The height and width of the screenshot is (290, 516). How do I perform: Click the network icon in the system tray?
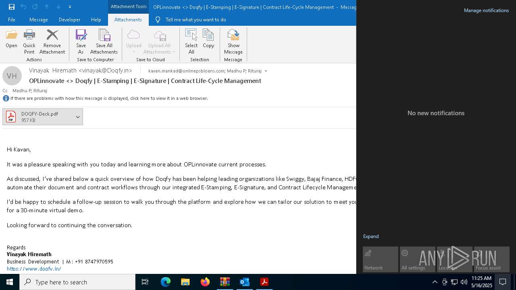coord(454,282)
